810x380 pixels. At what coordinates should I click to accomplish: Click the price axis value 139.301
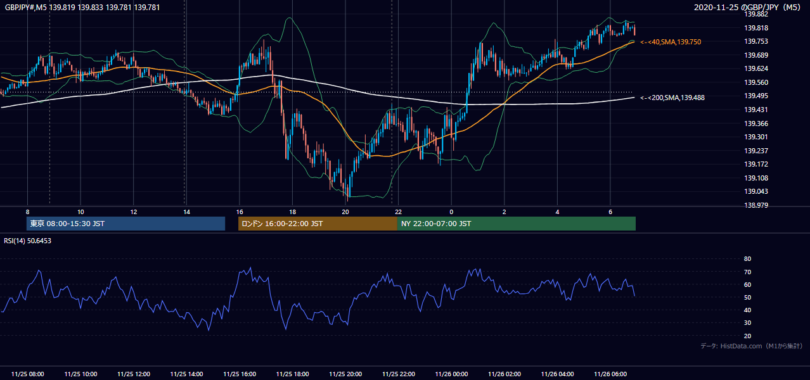coord(755,137)
